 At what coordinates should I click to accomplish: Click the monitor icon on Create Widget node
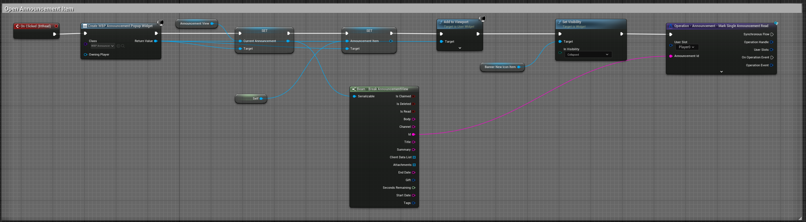(x=161, y=23)
